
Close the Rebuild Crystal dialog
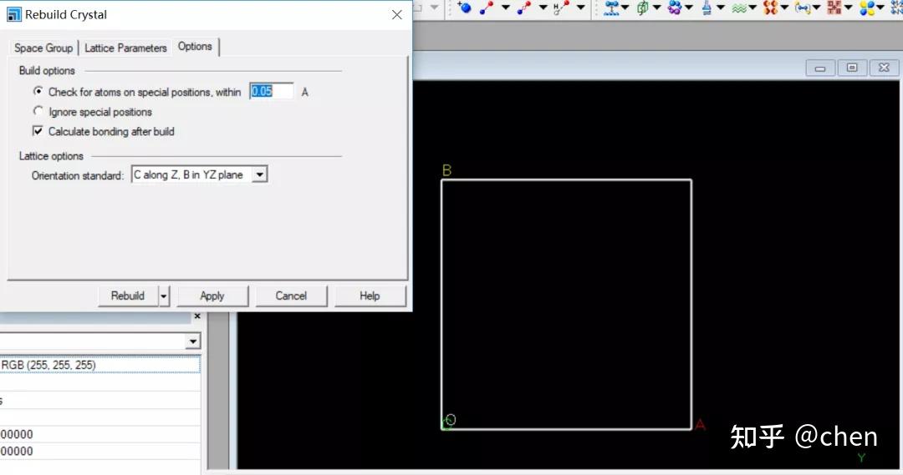pos(397,15)
